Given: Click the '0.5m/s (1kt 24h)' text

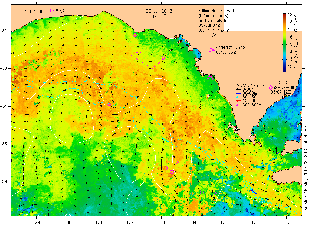Looking at the screenshot, I should click(214, 30).
